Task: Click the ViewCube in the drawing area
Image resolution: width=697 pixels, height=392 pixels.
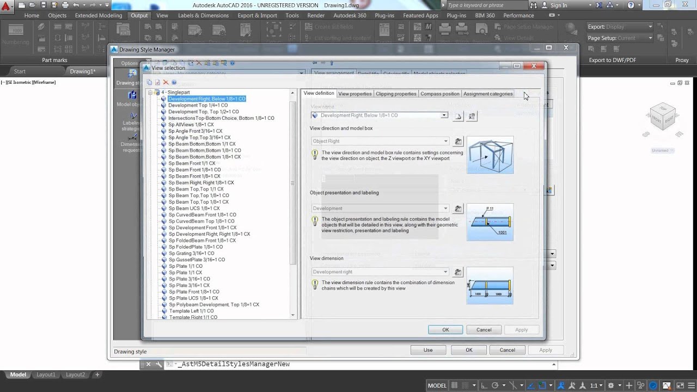Action: pyautogui.click(x=663, y=117)
